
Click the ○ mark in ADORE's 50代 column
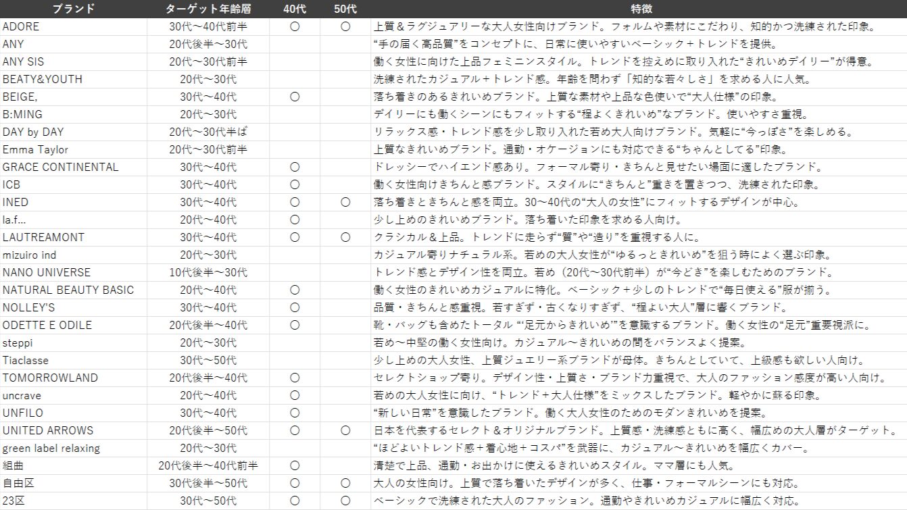click(x=345, y=27)
